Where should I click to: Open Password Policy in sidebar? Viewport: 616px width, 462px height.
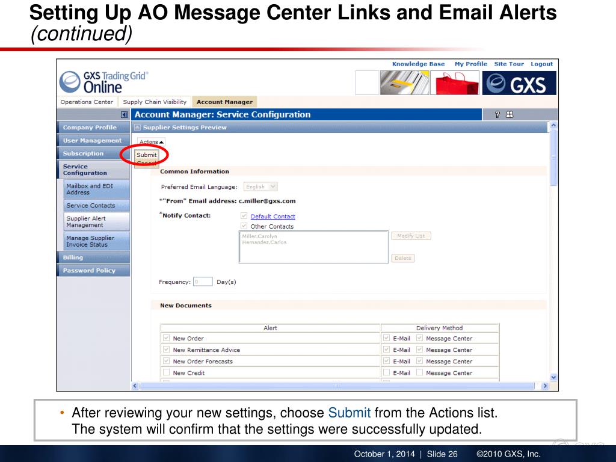pyautogui.click(x=93, y=270)
